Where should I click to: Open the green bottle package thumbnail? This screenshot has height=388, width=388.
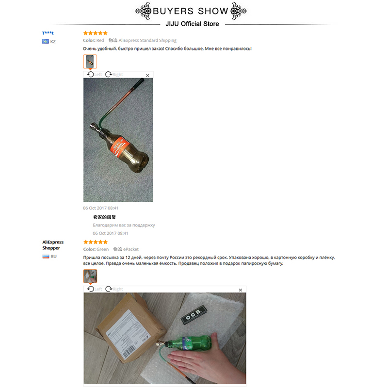coord(90,276)
